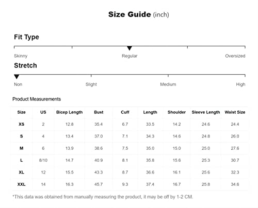Image resolution: width=258 pixels, height=208 pixels.
Task: Click the Bust column header
Action: click(x=99, y=112)
